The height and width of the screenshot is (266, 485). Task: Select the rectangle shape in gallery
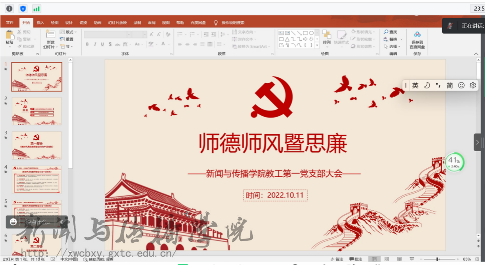pyautogui.click(x=305, y=33)
